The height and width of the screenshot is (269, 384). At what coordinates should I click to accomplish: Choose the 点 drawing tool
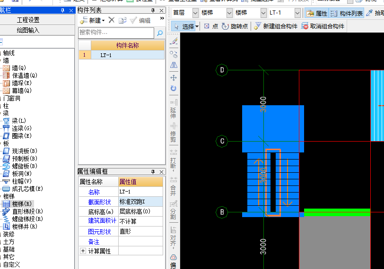pos(211,26)
